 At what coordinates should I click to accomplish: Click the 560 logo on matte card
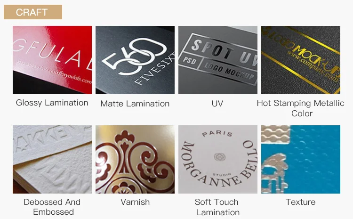pyautogui.click(x=135, y=57)
